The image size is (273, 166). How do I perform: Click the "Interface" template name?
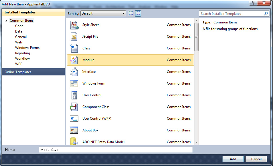click(89, 72)
